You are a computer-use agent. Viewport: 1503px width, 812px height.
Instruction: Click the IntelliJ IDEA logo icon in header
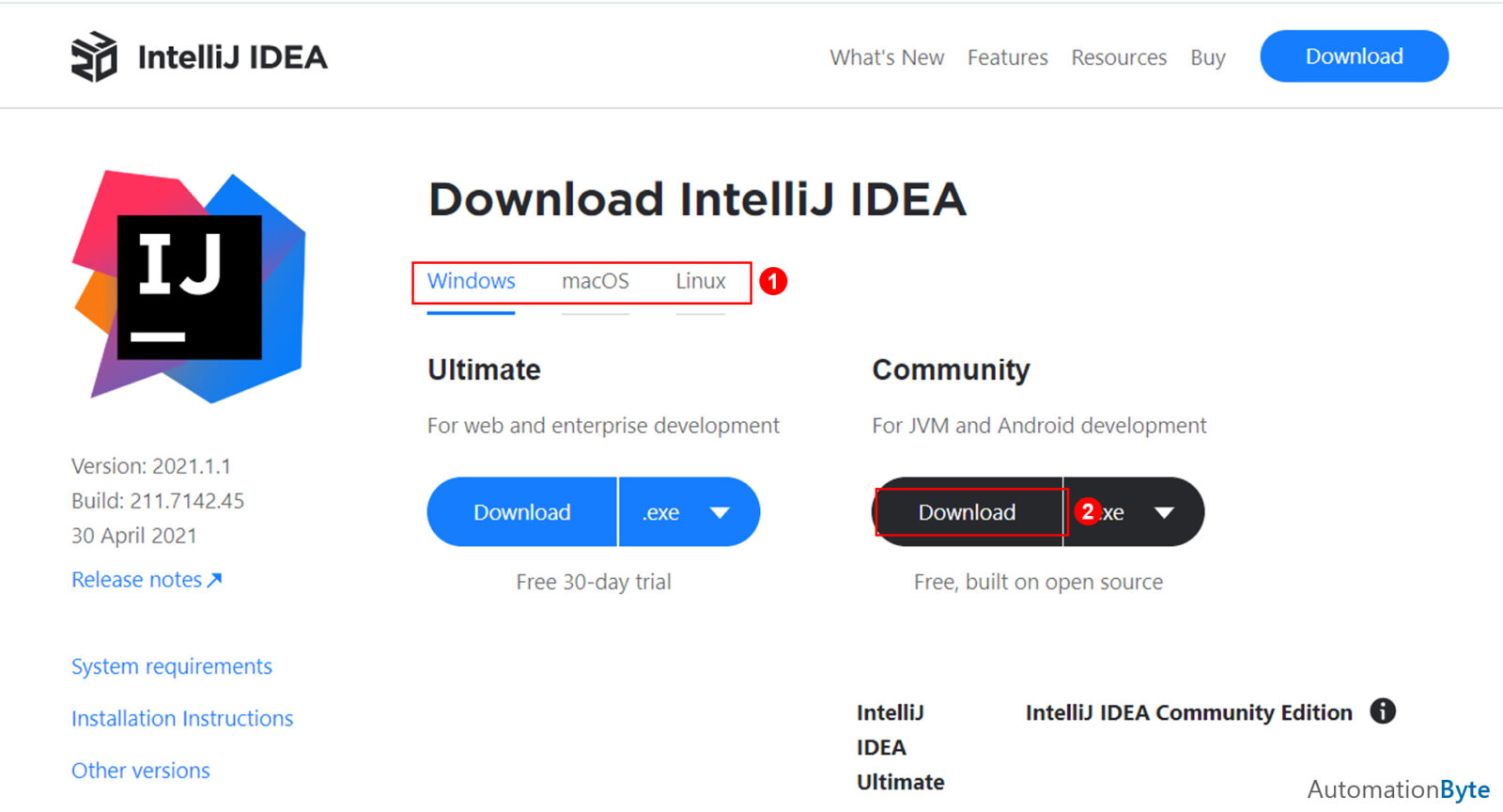pyautogui.click(x=94, y=56)
